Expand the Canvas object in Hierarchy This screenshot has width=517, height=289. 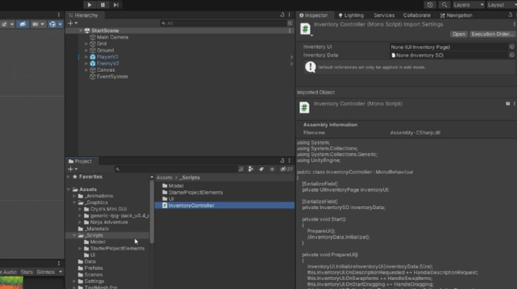coord(86,70)
